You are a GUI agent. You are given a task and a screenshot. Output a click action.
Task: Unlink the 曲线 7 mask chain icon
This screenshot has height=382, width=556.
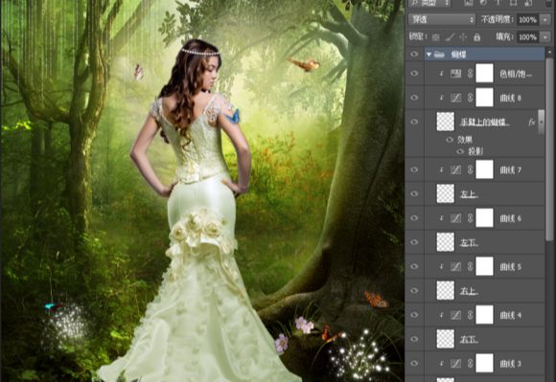pos(470,169)
